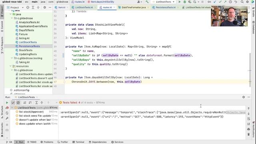The image size is (256, 144).
Task: Toggle show passed tests filter
Action: 13,103
